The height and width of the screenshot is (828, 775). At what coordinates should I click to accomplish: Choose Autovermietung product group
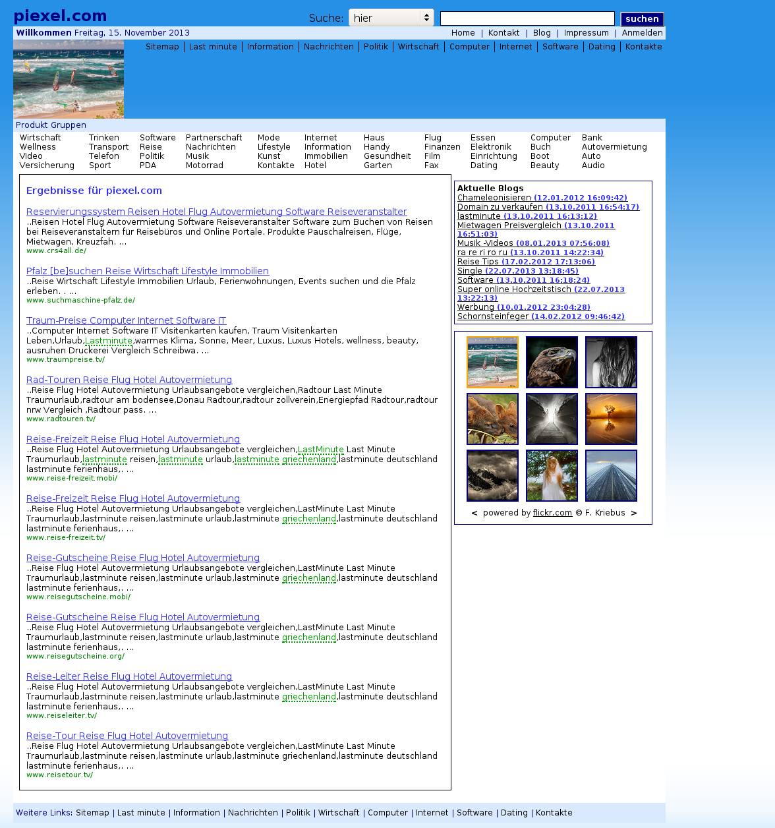point(614,147)
